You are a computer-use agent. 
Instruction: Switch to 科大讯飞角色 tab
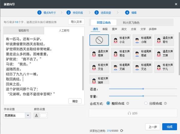point(131,22)
